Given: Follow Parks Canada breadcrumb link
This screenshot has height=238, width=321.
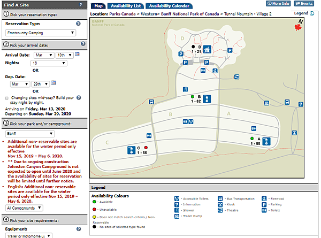Looking at the screenshot, I should click(123, 14).
